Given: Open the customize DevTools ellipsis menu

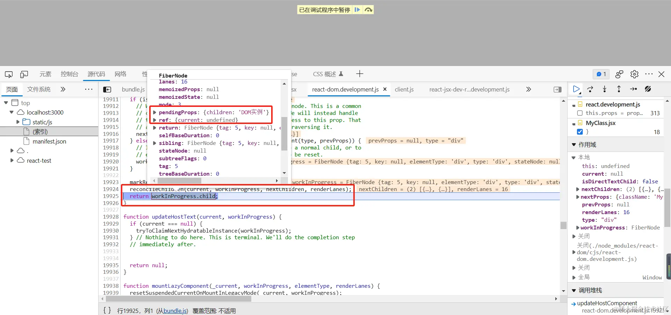Looking at the screenshot, I should (x=649, y=74).
